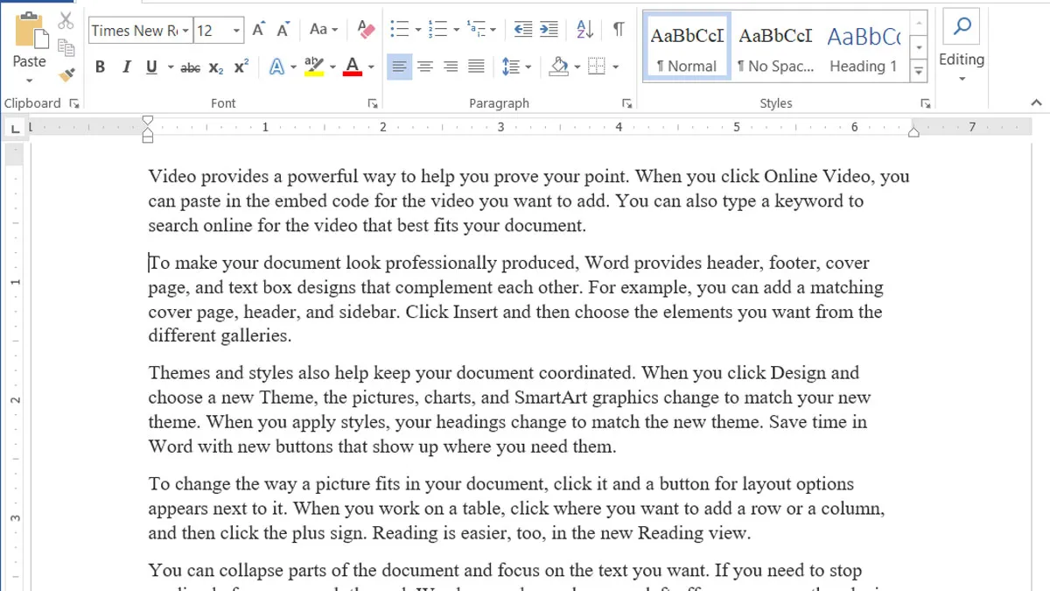Apply Text Effects glowing A icon
This screenshot has width=1050, height=591.
276,67
